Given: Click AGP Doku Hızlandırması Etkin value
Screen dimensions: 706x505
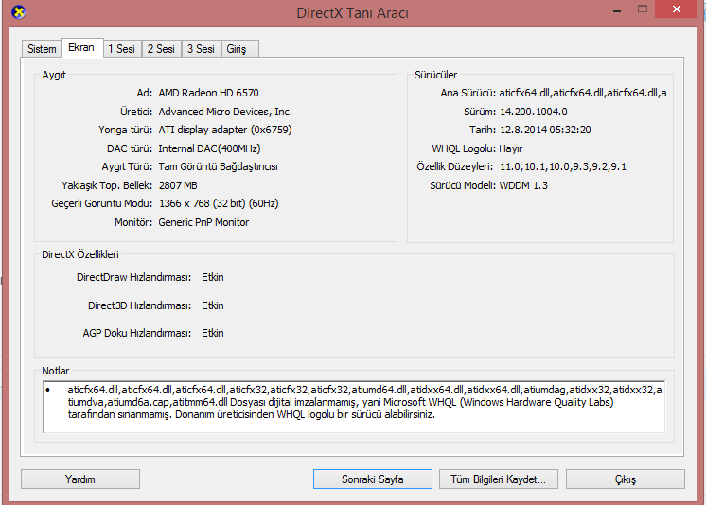Looking at the screenshot, I should (x=213, y=333).
